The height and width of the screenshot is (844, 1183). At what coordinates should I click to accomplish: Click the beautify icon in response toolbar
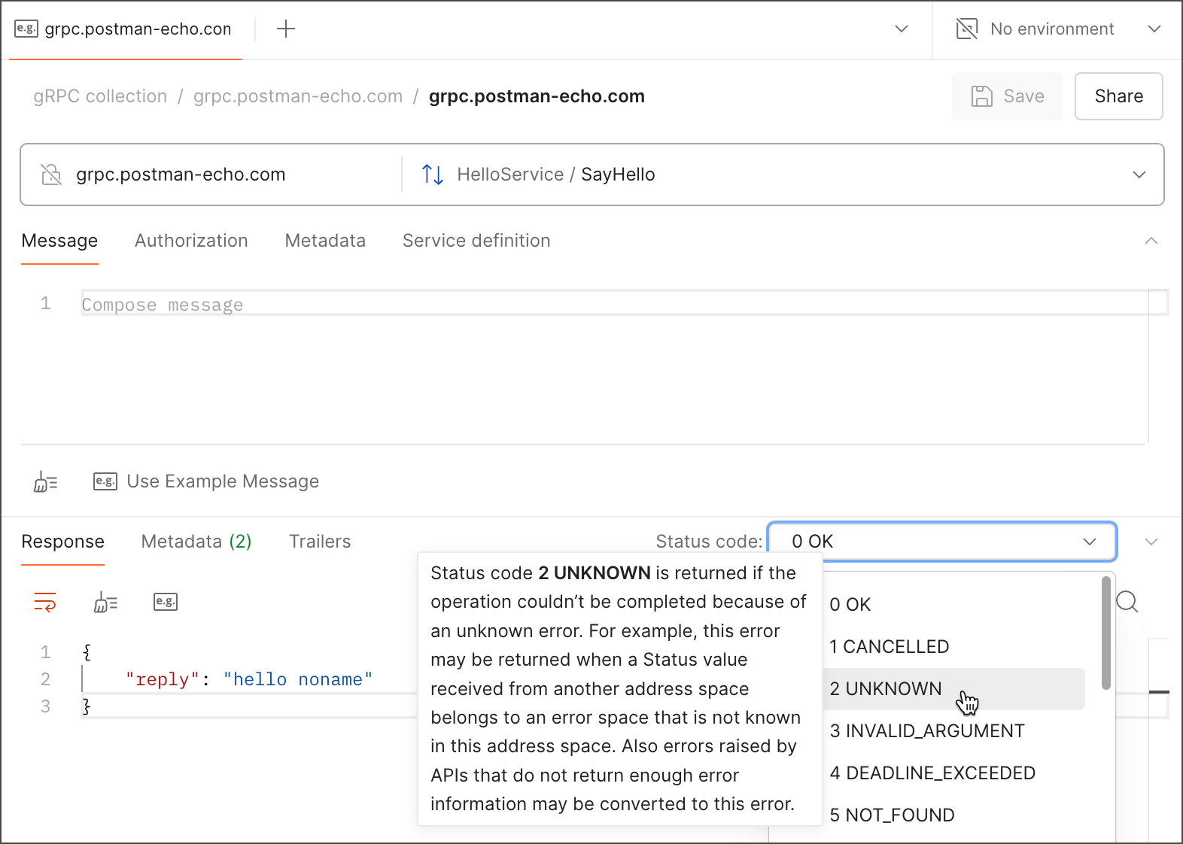[105, 602]
